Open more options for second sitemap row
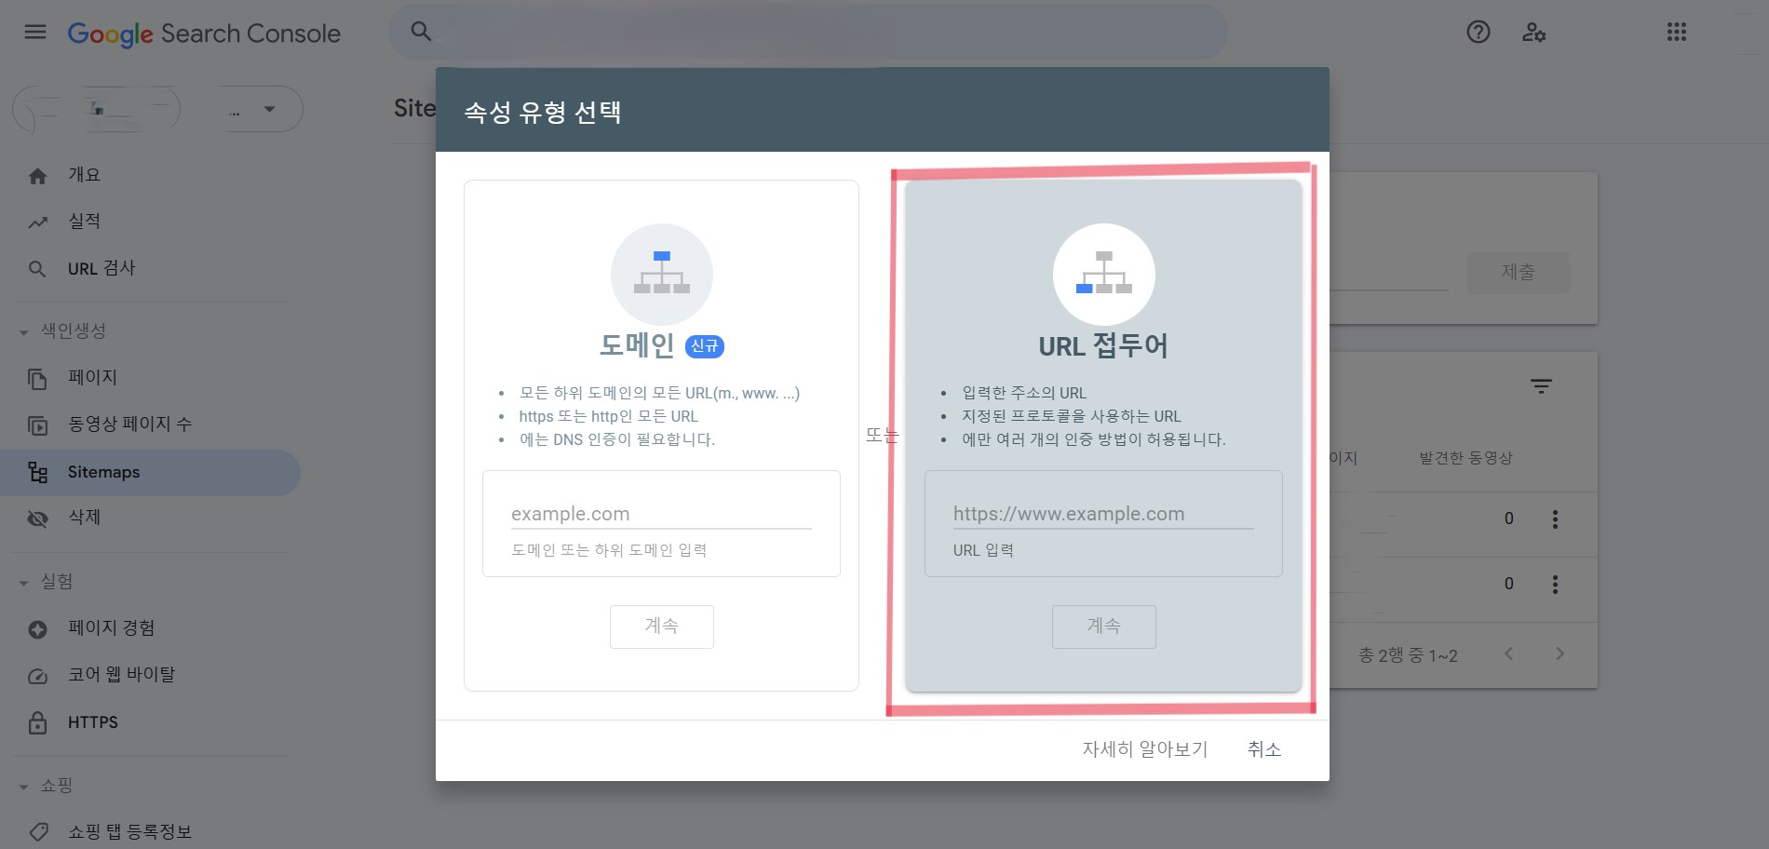 point(1555,585)
